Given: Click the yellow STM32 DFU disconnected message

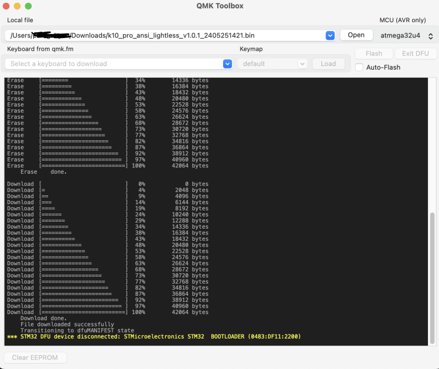Looking at the screenshot, I should point(156,337).
